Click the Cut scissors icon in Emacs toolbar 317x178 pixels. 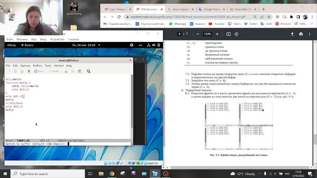pyautogui.click(x=66, y=71)
